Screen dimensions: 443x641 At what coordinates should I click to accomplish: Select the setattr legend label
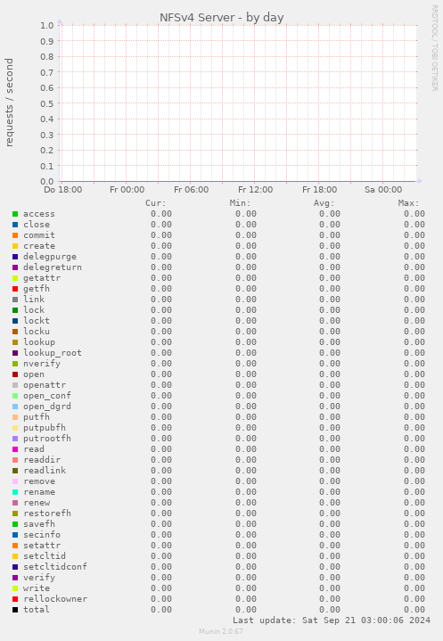click(x=42, y=545)
